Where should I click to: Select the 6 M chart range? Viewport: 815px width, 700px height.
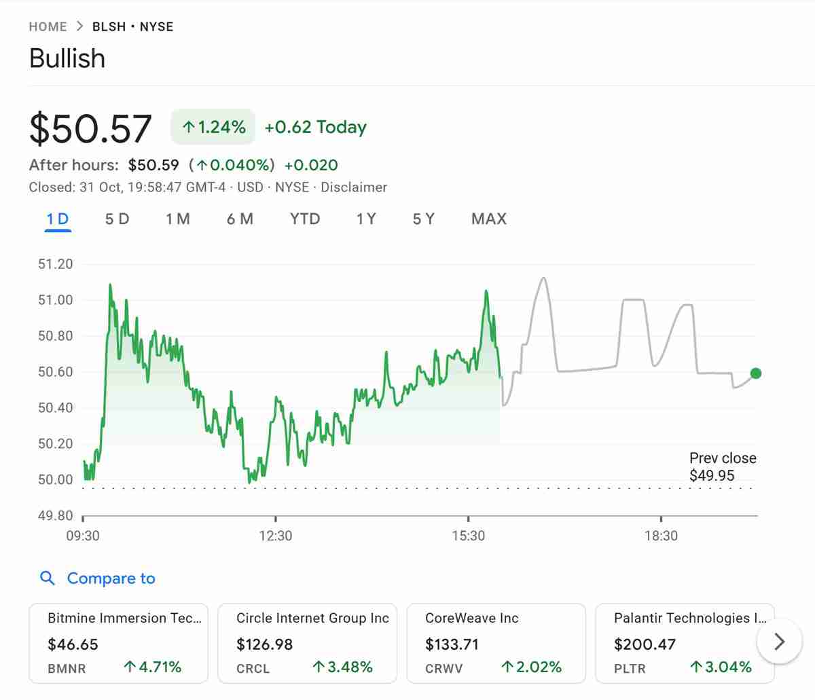[x=240, y=219]
